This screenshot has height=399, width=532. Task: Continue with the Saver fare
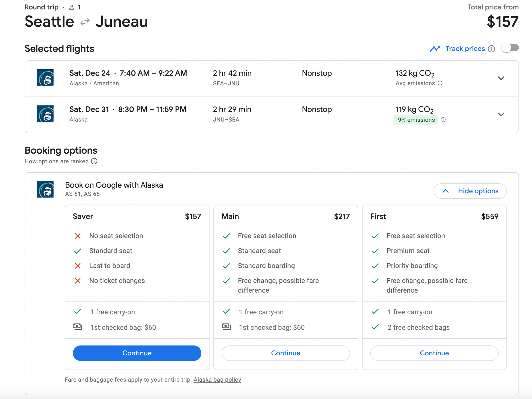pyautogui.click(x=137, y=353)
